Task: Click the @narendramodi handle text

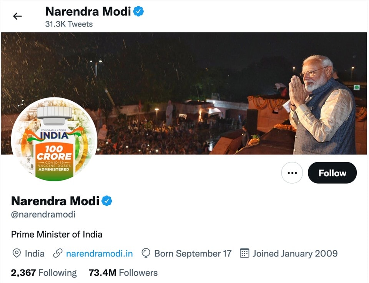Action: tap(43, 214)
